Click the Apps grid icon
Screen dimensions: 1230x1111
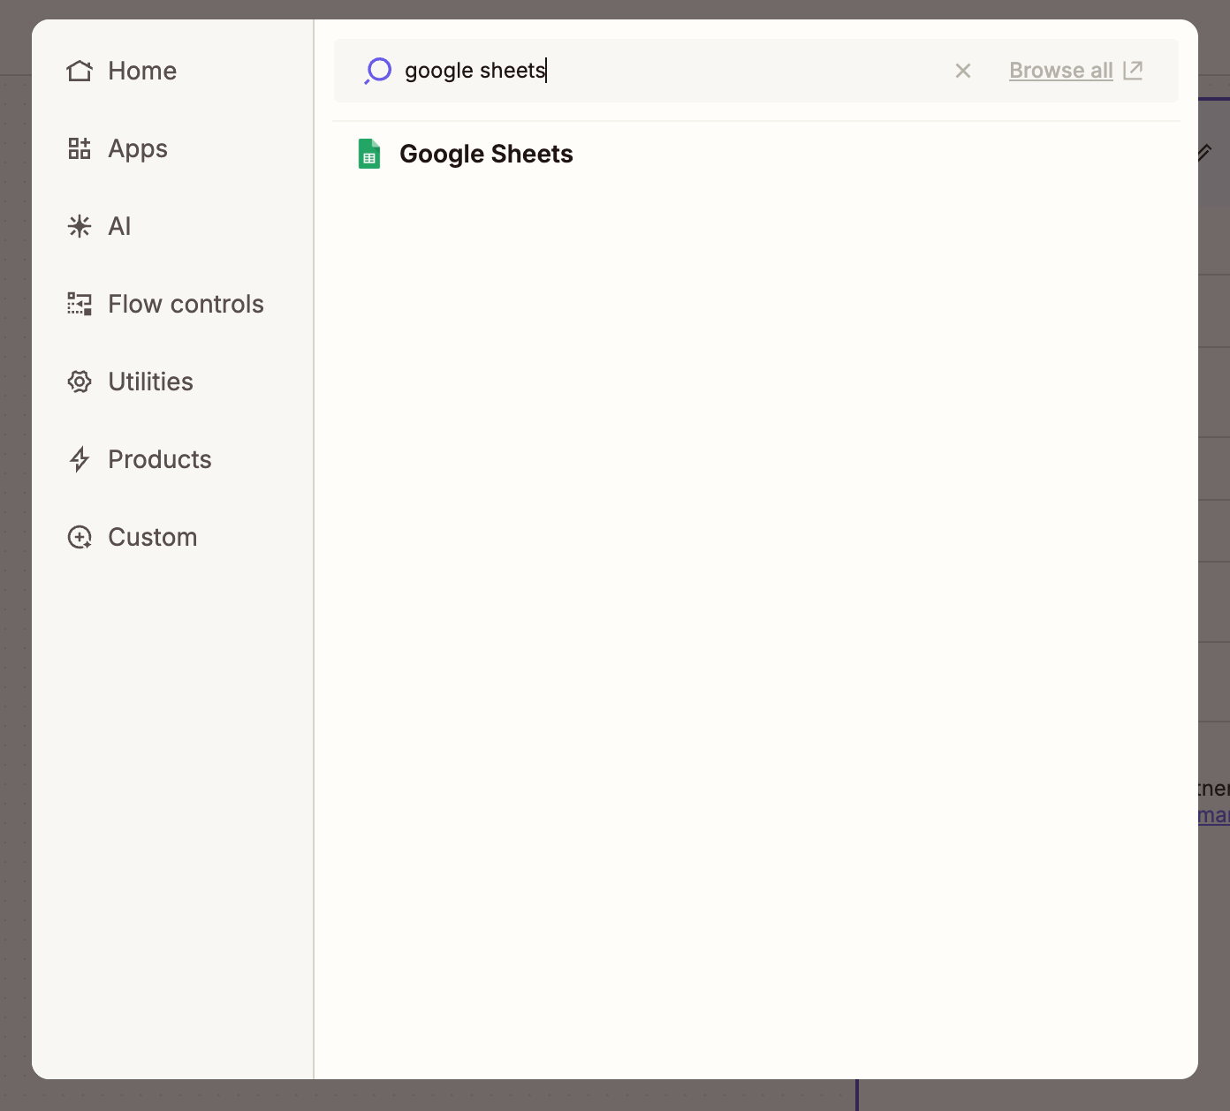(x=80, y=148)
